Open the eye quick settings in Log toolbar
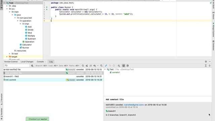Image resolution: width=215 pixels, height=121 pixels. click(x=95, y=66)
